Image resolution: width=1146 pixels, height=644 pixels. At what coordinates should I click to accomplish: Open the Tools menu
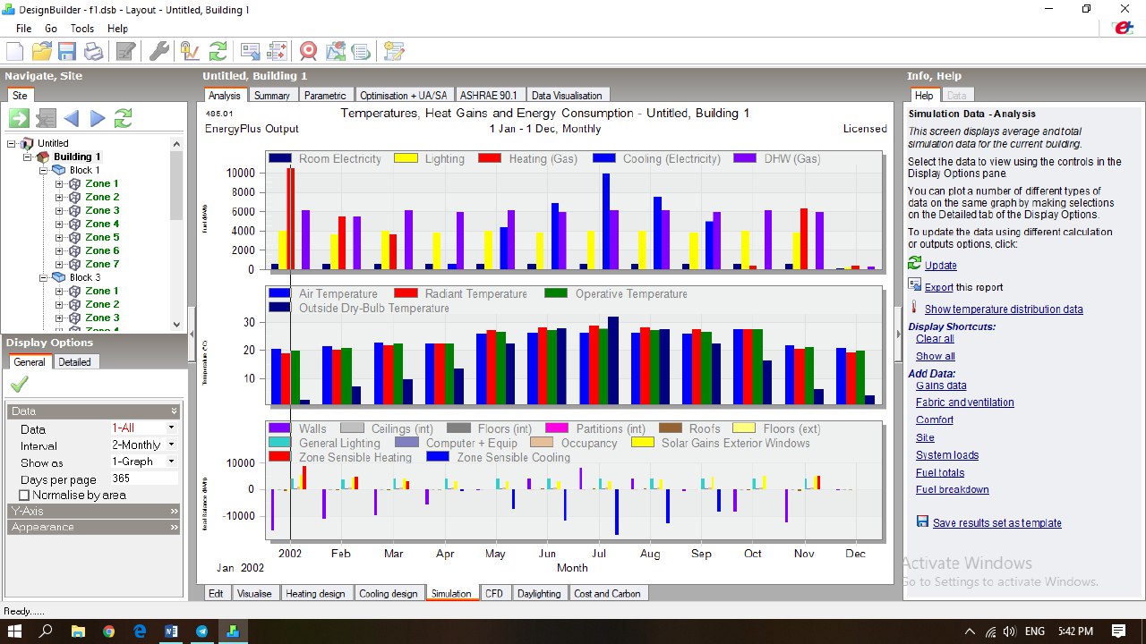pyautogui.click(x=82, y=29)
